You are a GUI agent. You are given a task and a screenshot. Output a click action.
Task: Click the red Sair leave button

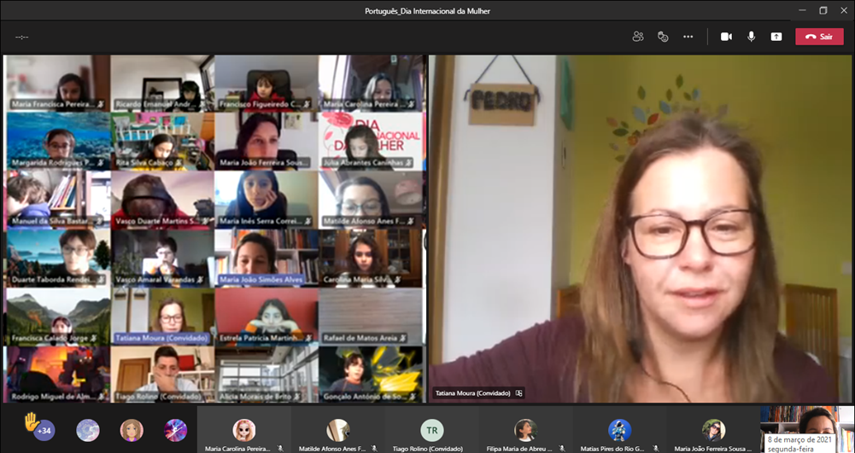[818, 37]
